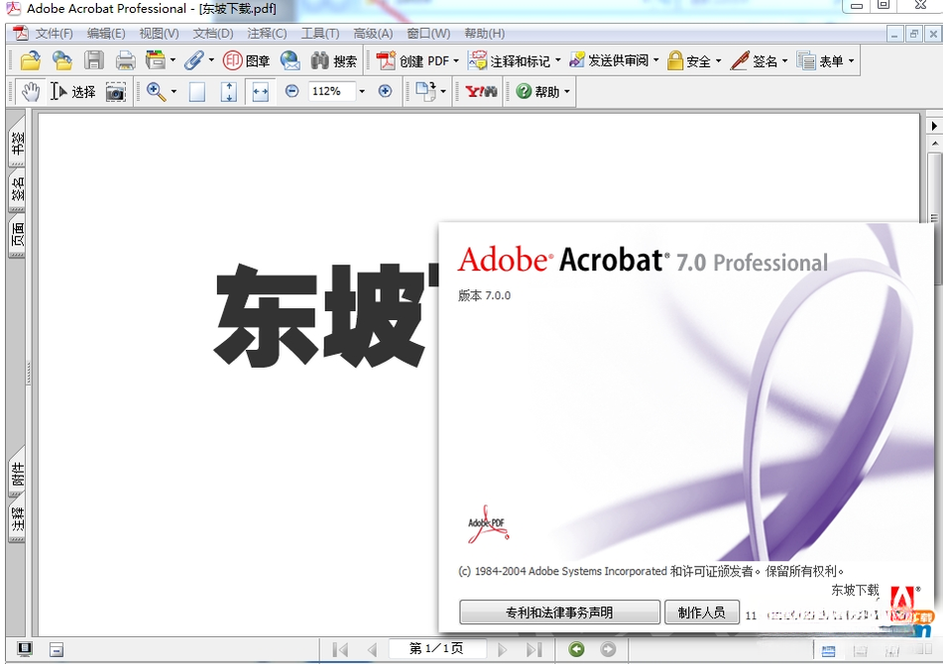Expand the 安全 dropdown arrow

[x=719, y=60]
